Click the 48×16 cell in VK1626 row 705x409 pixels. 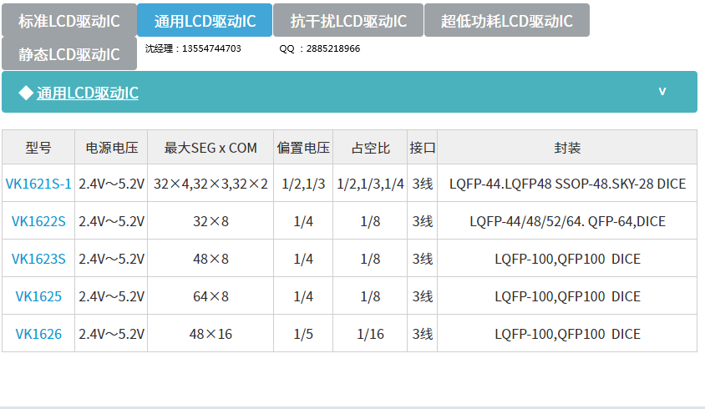(x=210, y=334)
